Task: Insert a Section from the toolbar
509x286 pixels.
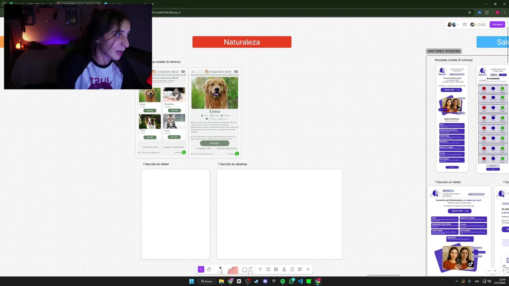Action: coord(268,269)
